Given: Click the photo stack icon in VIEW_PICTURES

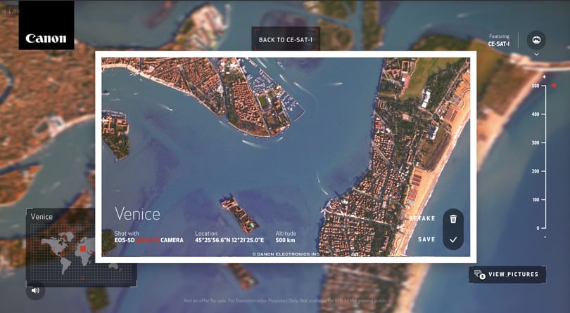Looking at the screenshot, I should [x=480, y=274].
